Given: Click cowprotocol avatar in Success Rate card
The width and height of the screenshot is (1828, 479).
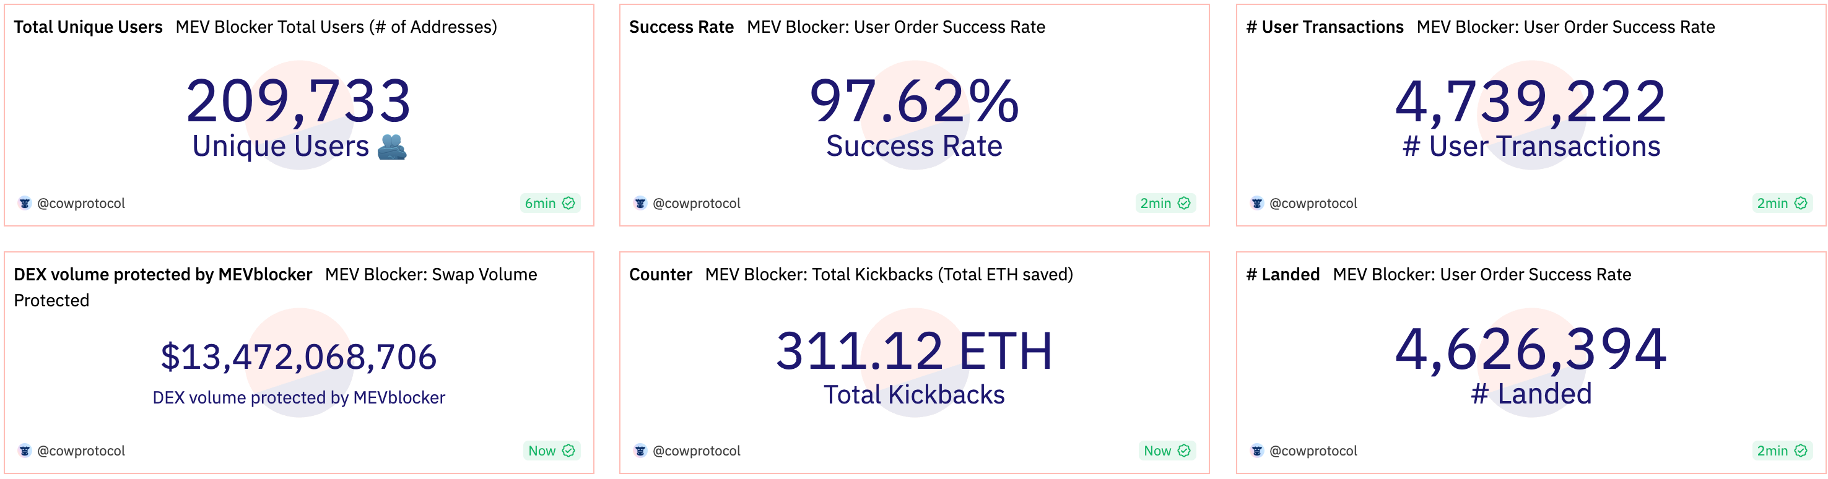Looking at the screenshot, I should click(x=640, y=203).
